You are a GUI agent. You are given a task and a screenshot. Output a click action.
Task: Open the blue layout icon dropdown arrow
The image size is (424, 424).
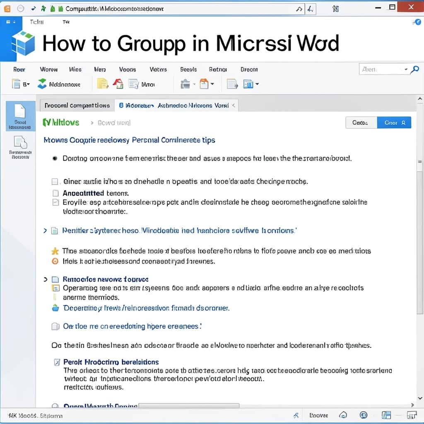[x=257, y=84]
